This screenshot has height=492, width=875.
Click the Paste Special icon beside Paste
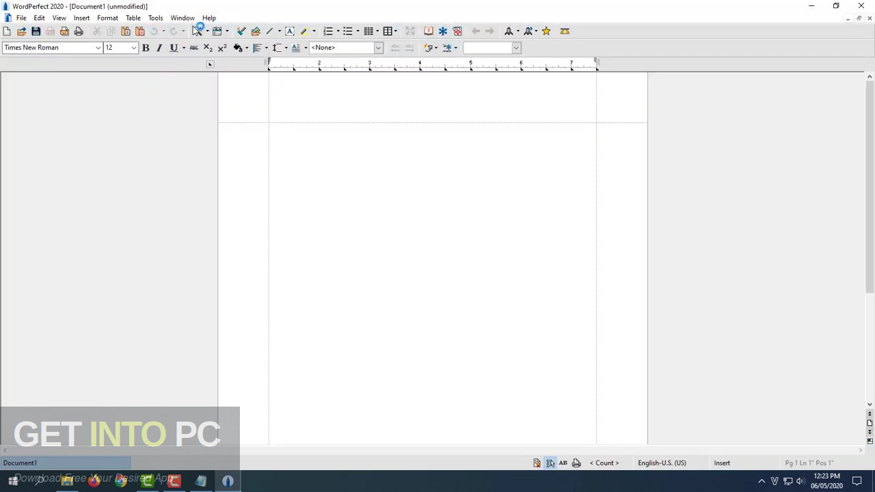point(140,31)
